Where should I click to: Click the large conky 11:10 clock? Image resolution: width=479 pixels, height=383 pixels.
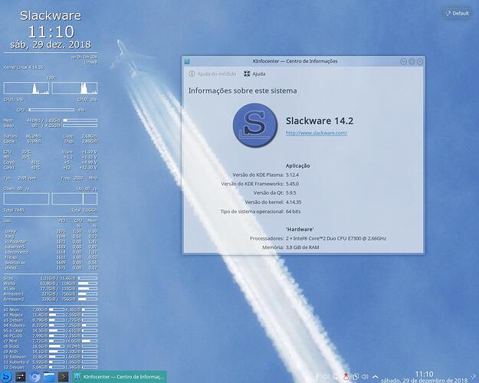pyautogui.click(x=51, y=31)
